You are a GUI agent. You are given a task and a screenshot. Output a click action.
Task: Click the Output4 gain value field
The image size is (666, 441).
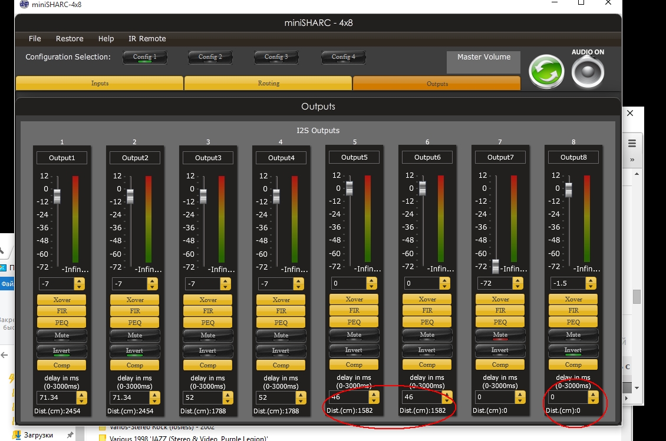(276, 284)
